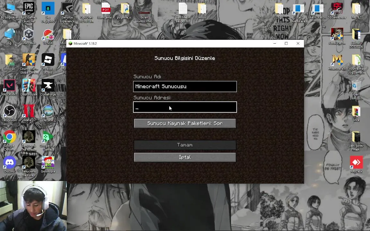Open Counter-Strike Global Offensive icon
370x231 pixels.
[29, 64]
